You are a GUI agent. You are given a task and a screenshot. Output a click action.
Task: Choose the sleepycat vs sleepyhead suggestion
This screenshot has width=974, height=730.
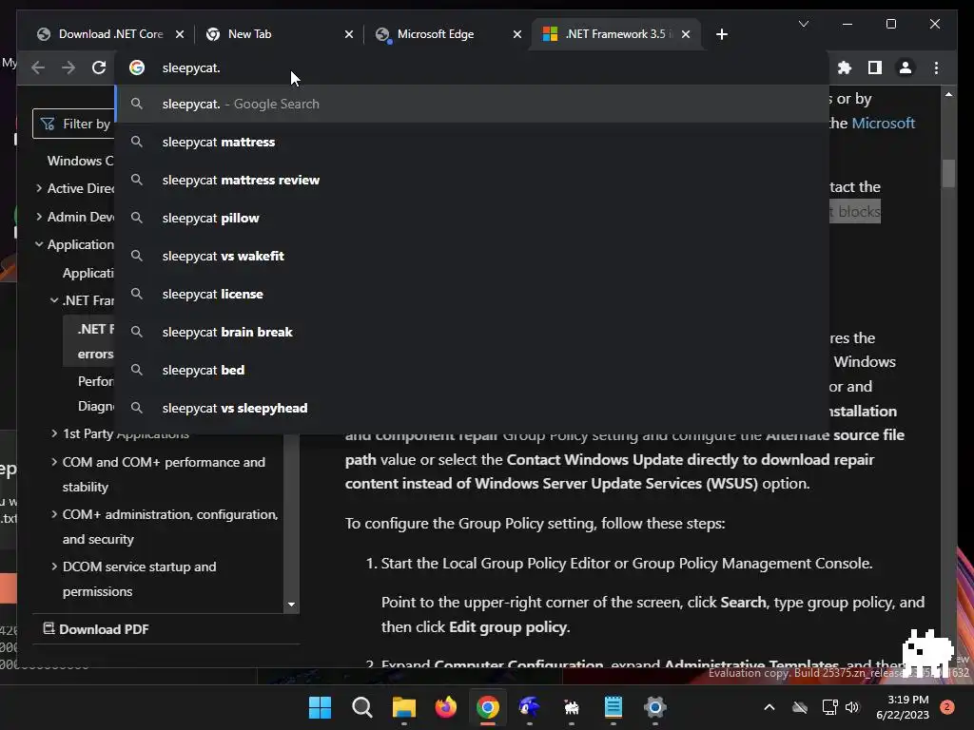[x=472, y=408]
